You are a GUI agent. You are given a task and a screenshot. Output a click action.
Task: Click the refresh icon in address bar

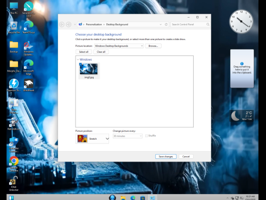click(166, 25)
